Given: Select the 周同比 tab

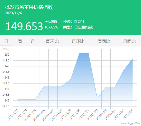Looking at the screenshot, I should tap(104, 41).
